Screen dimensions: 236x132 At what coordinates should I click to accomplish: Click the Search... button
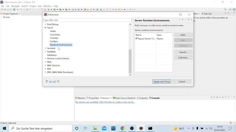tap(183, 52)
